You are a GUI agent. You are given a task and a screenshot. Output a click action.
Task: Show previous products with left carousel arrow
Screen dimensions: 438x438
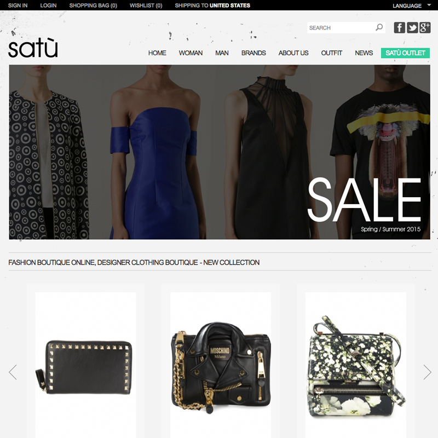[13, 372]
